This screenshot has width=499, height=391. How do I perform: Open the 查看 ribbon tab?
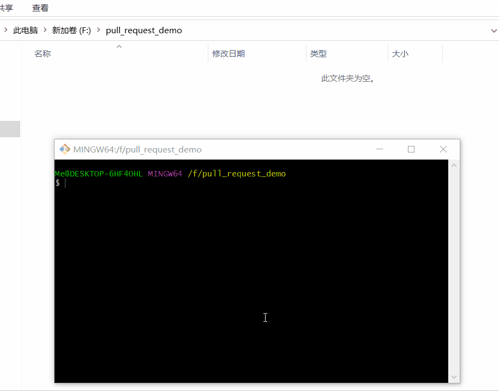(40, 8)
